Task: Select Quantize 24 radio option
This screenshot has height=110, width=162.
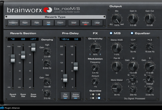Action: click(x=99, y=98)
